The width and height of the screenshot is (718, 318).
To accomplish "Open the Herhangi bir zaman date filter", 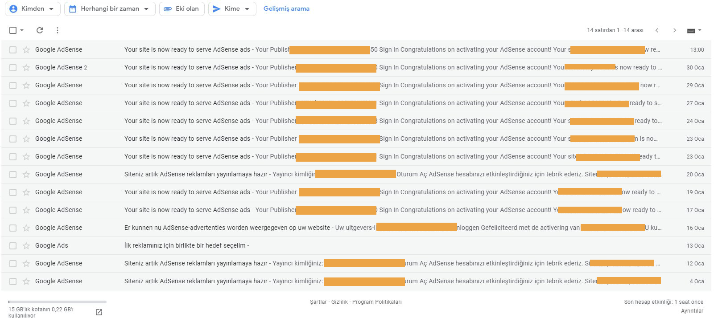I will click(x=110, y=9).
